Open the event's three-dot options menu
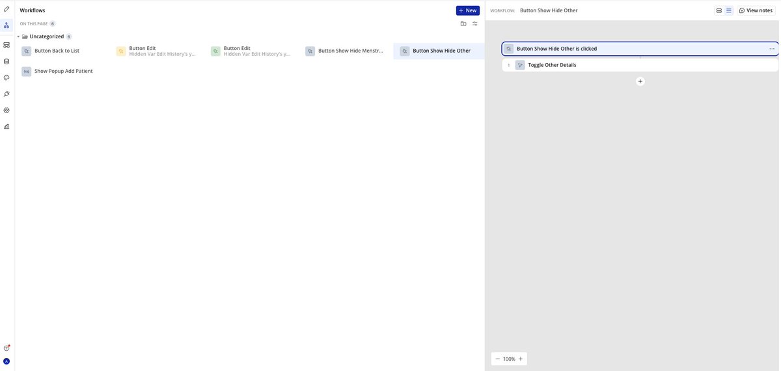Image resolution: width=781 pixels, height=371 pixels. (x=772, y=49)
